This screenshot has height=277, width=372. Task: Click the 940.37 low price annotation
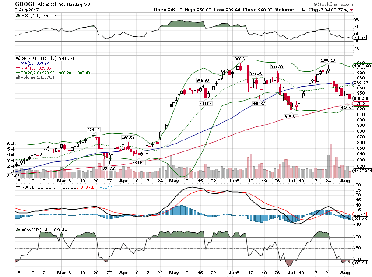click(x=259, y=104)
